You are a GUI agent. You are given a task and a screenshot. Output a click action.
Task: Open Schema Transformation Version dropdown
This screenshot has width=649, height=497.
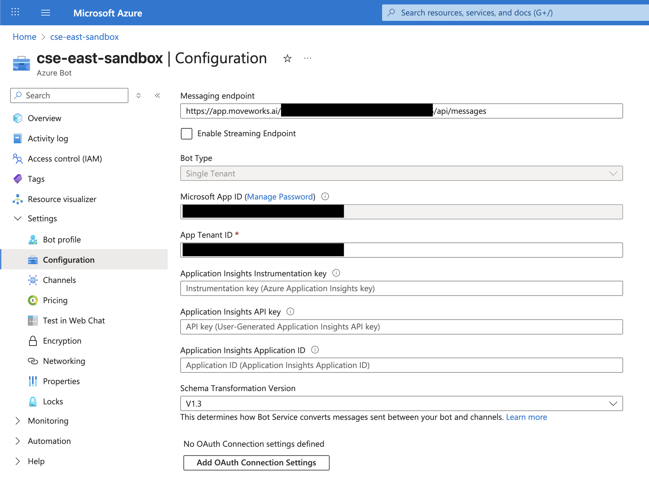401,403
